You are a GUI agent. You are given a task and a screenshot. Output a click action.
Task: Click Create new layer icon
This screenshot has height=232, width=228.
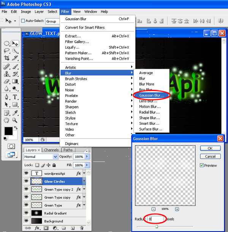click(x=73, y=228)
